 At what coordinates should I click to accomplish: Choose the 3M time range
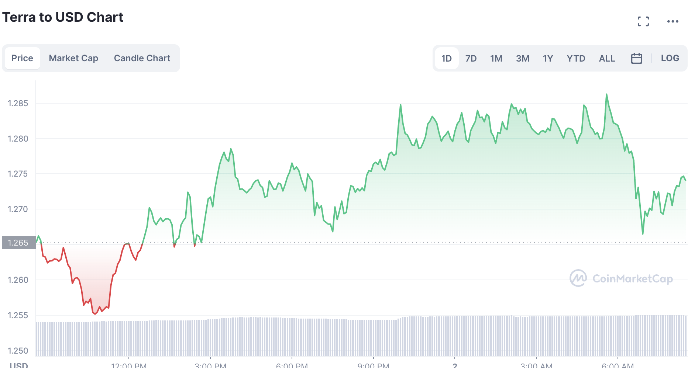[x=523, y=58]
